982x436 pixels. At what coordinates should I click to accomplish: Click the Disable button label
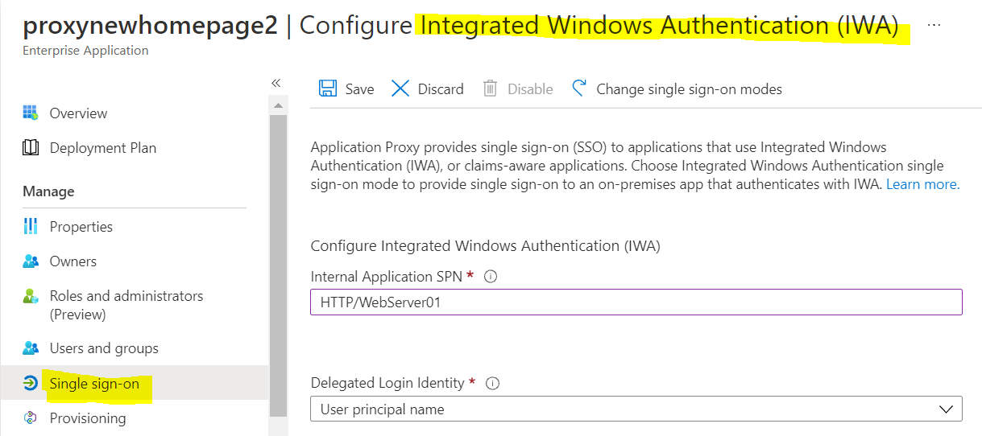pos(530,89)
